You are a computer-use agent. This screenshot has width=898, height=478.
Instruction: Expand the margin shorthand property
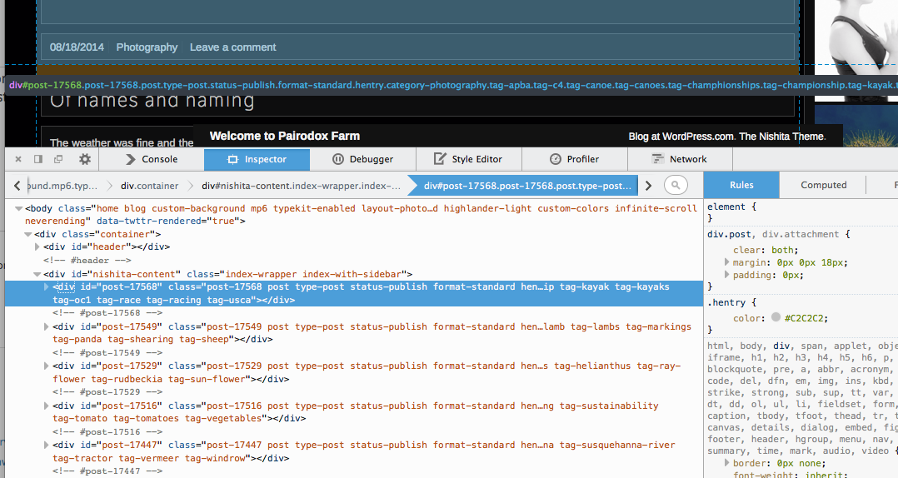coord(728,262)
